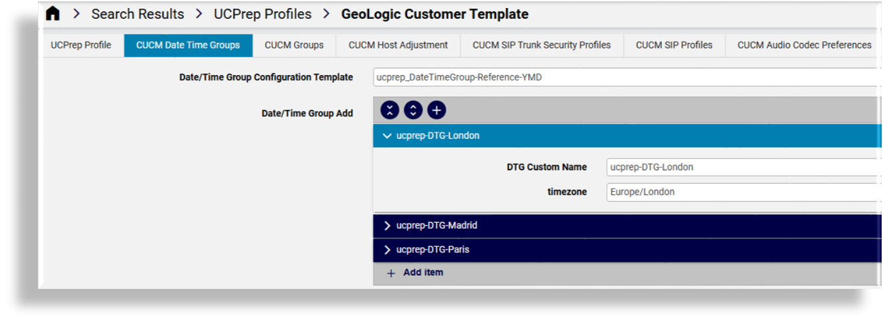This screenshot has height=323, width=883.
Task: Click the expand all items icon
Action: pos(413,110)
